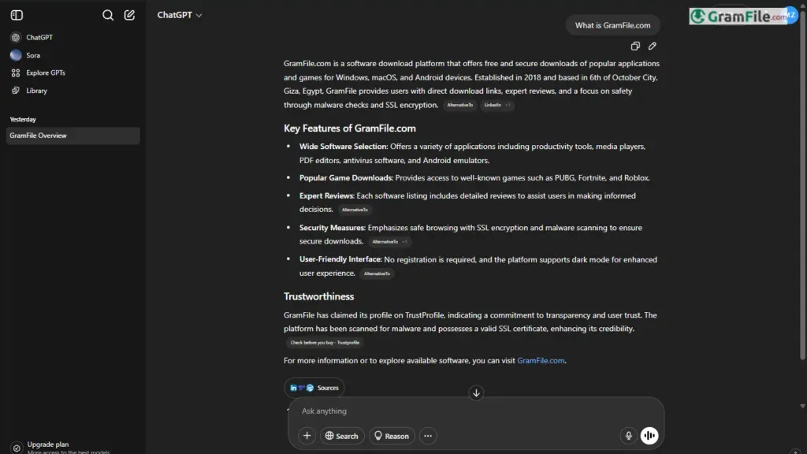The height and width of the screenshot is (454, 807).
Task: Open the LinkedIn source chip
Action: 496,105
